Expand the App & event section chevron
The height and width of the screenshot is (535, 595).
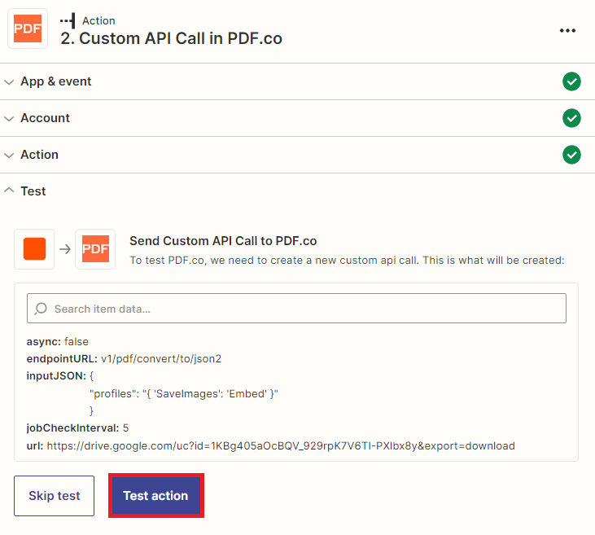9,81
